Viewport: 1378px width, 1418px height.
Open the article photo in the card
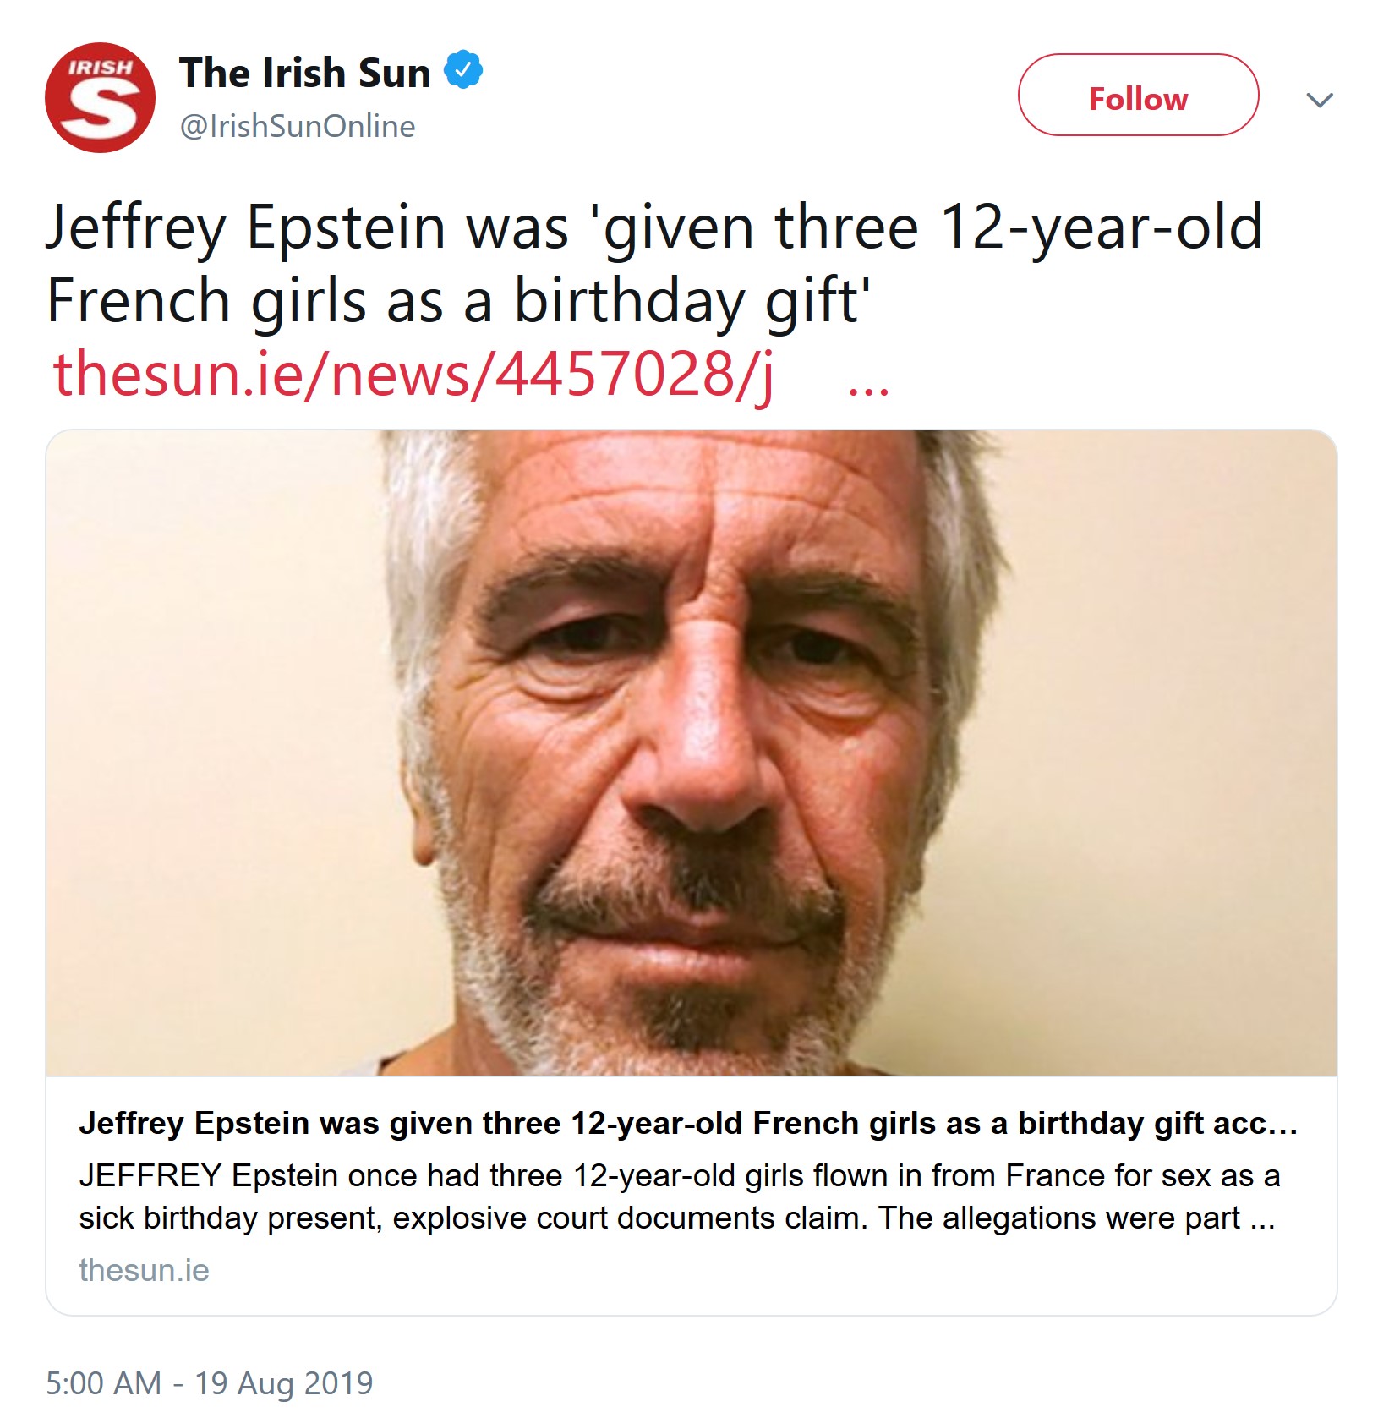pyautogui.click(x=692, y=753)
